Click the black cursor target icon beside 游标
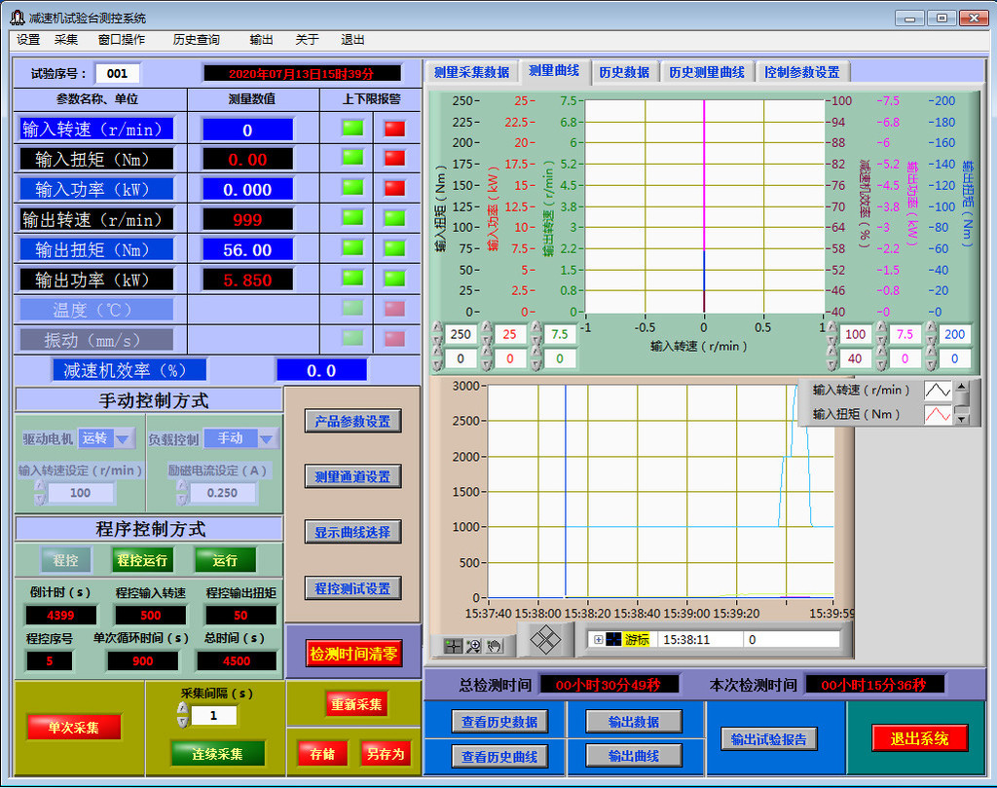Viewport: 997px width, 788px height. coord(613,640)
